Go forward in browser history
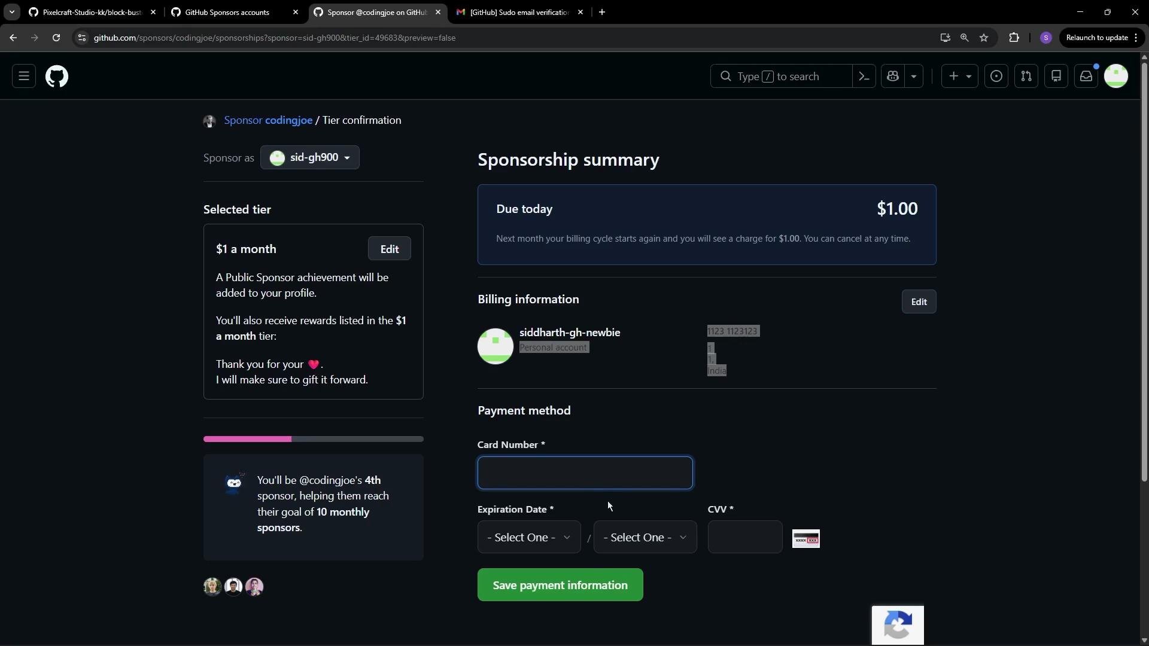This screenshot has width=1149, height=646. pyautogui.click(x=35, y=38)
